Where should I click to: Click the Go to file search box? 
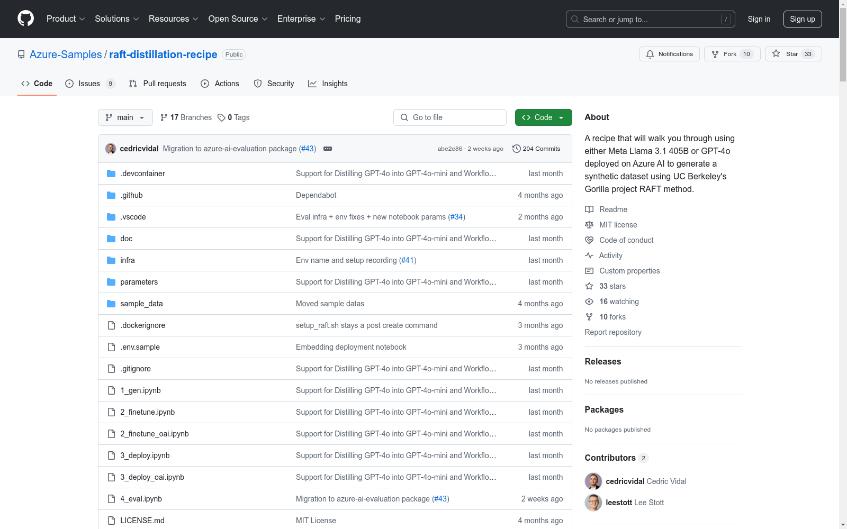point(450,117)
